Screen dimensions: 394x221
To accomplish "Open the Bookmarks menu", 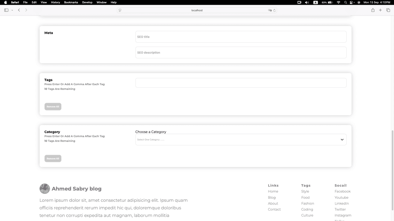I will [x=71, y=2].
